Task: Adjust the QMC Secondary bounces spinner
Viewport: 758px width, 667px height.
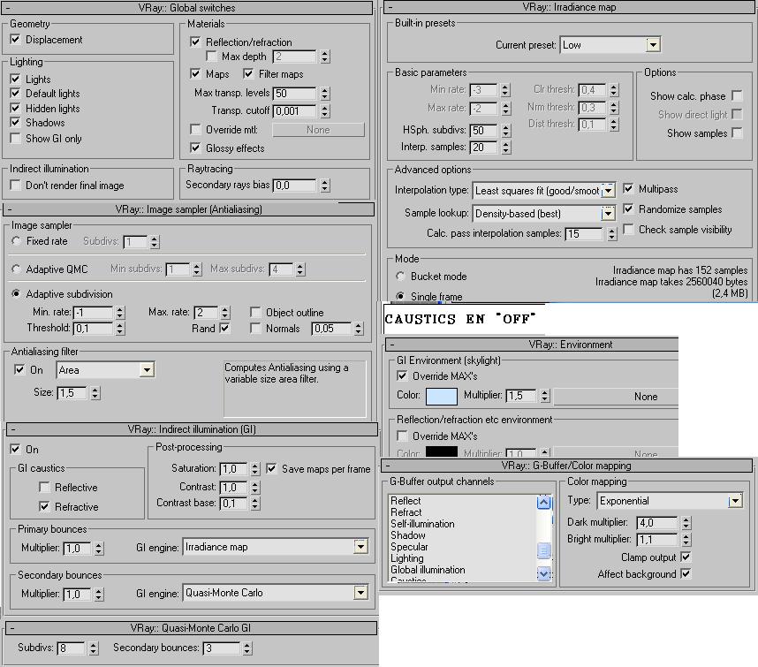Action: click(x=247, y=648)
